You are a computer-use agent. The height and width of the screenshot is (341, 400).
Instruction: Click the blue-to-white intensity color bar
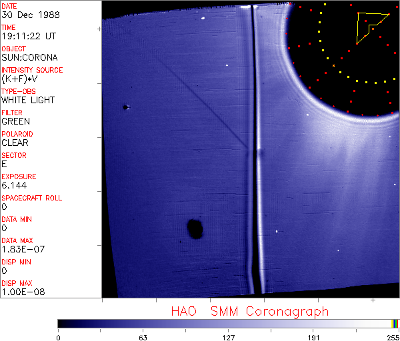tap(225, 324)
